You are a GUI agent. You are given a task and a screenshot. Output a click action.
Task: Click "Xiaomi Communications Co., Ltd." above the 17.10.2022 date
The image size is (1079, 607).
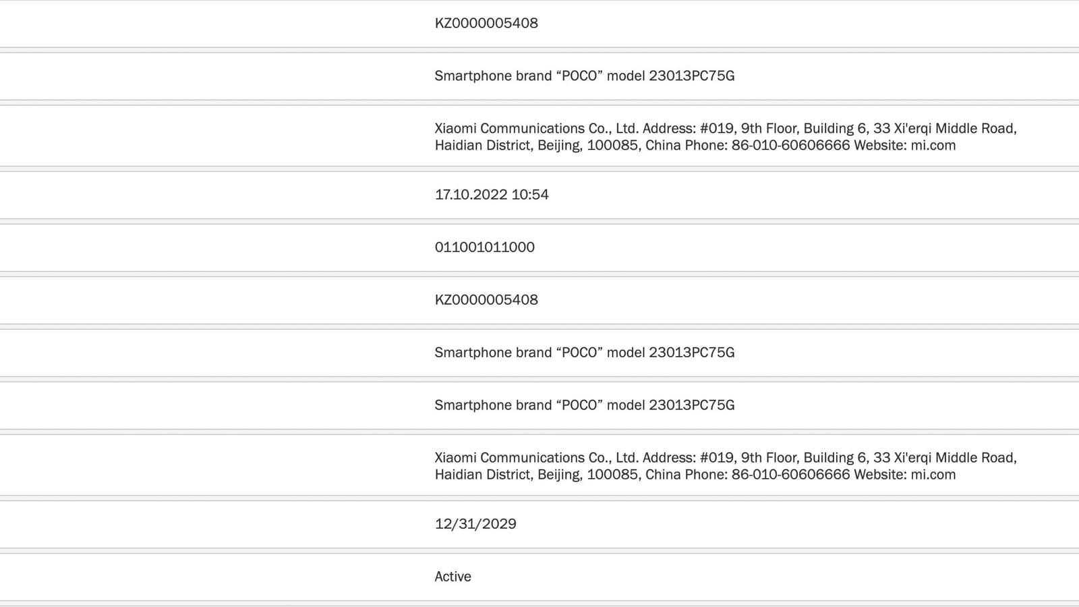536,129
